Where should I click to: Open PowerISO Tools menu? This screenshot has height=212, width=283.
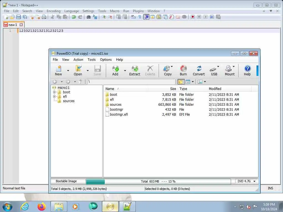pos(91,60)
